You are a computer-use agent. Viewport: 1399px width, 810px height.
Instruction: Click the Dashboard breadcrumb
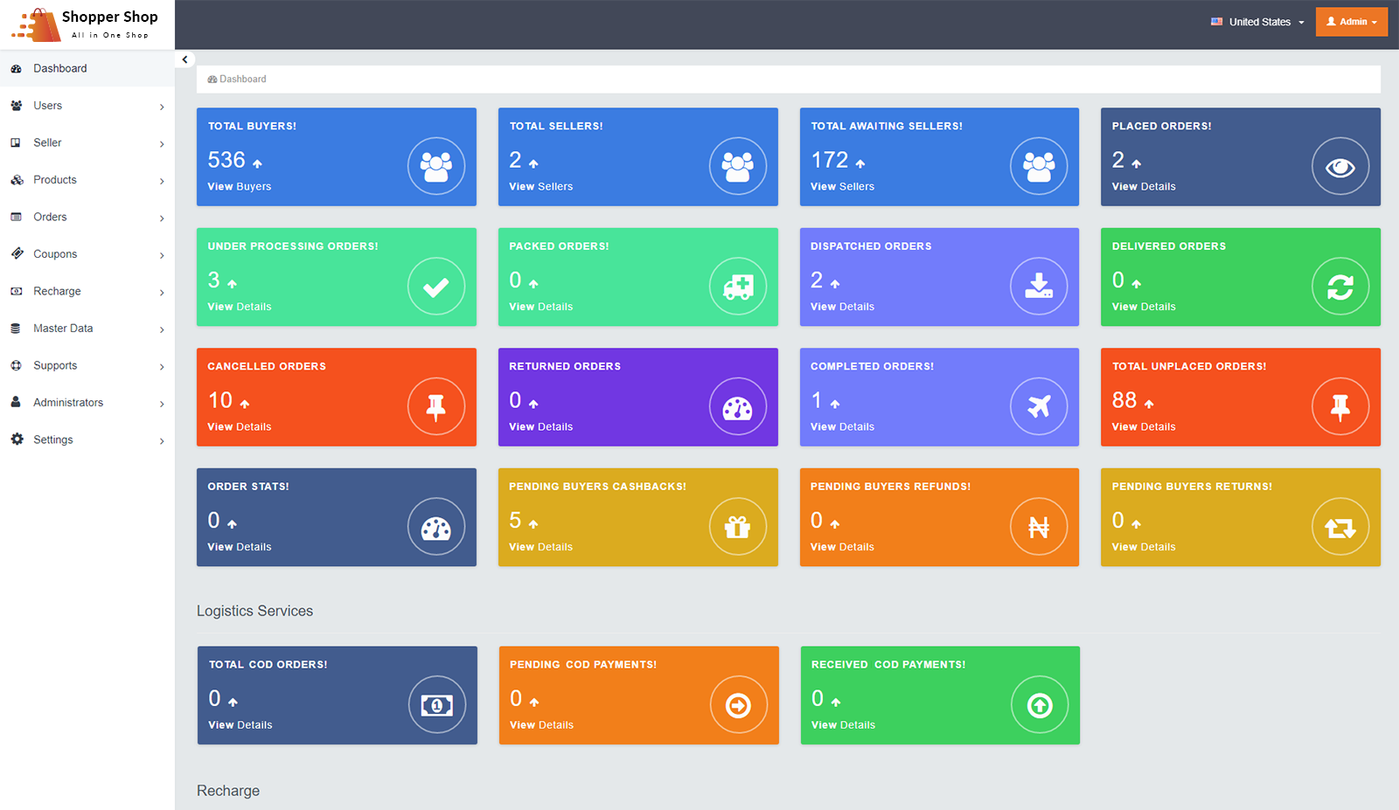click(237, 79)
